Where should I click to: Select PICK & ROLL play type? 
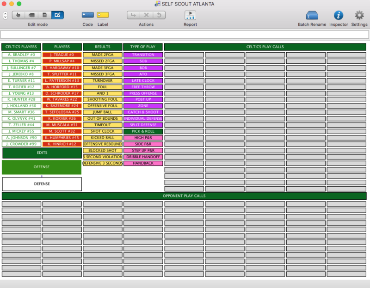pyautogui.click(x=143, y=131)
